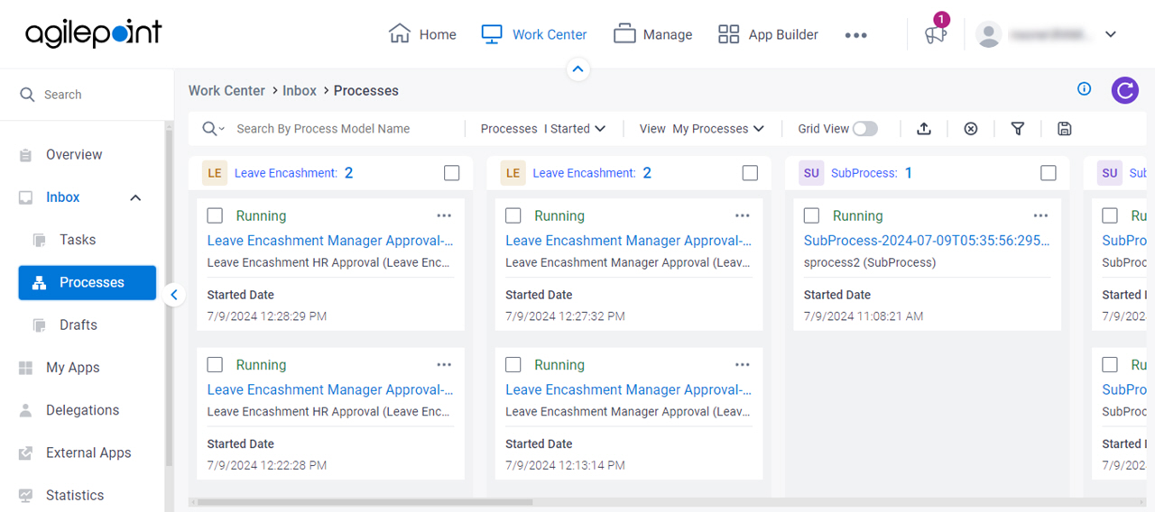Open ellipsis menu on 12:28:29 PM card
Screen dimensions: 1155x512
(444, 215)
